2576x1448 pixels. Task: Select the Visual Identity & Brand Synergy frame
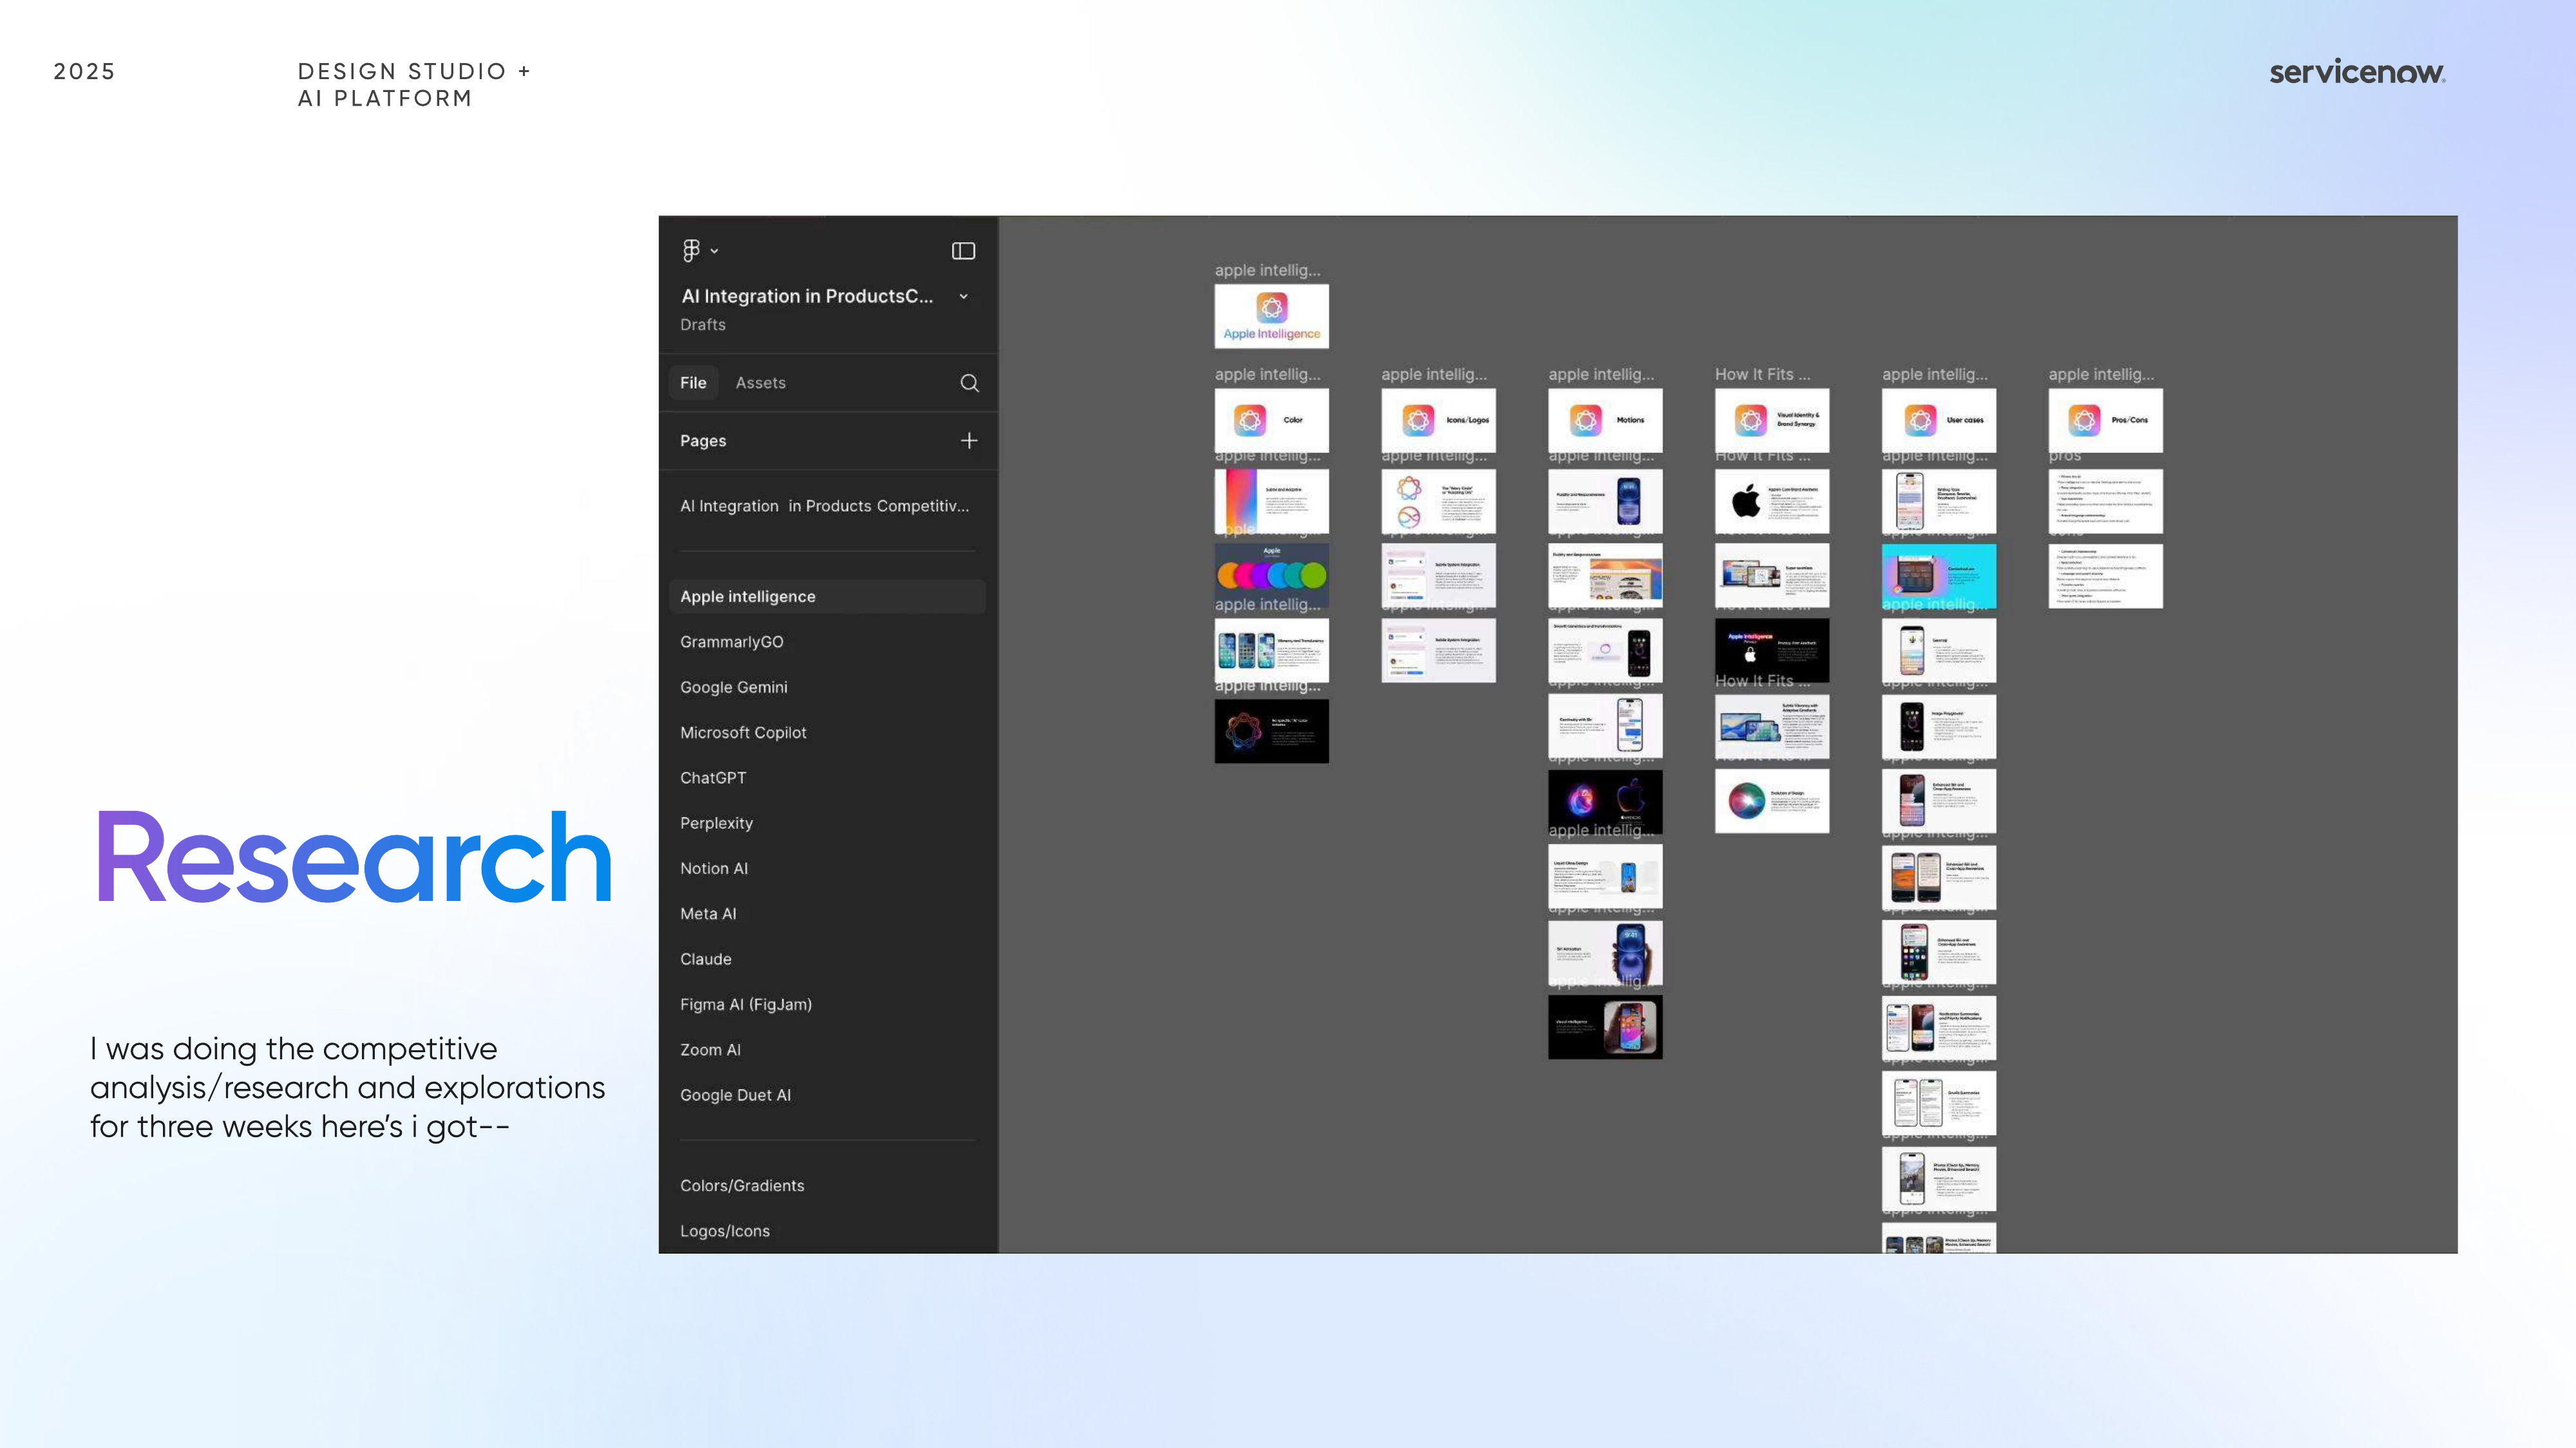pyautogui.click(x=1772, y=420)
